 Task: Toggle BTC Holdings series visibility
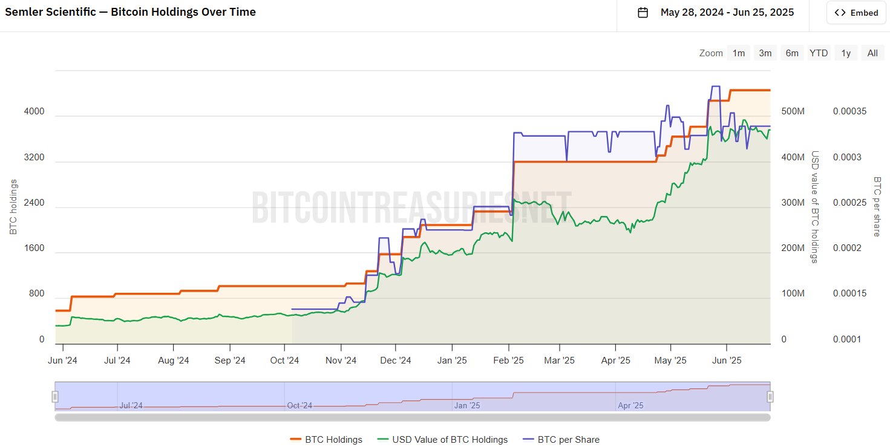[333, 440]
